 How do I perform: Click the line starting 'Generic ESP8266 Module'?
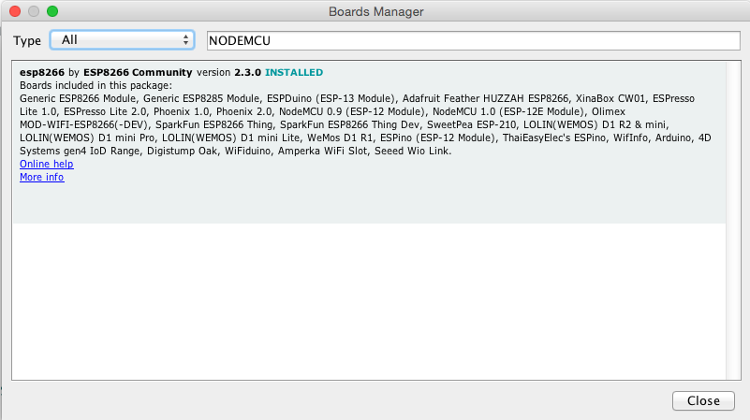click(357, 99)
